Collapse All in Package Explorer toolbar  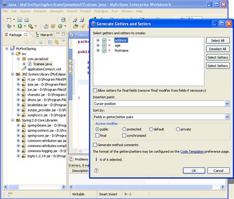coord(50,42)
